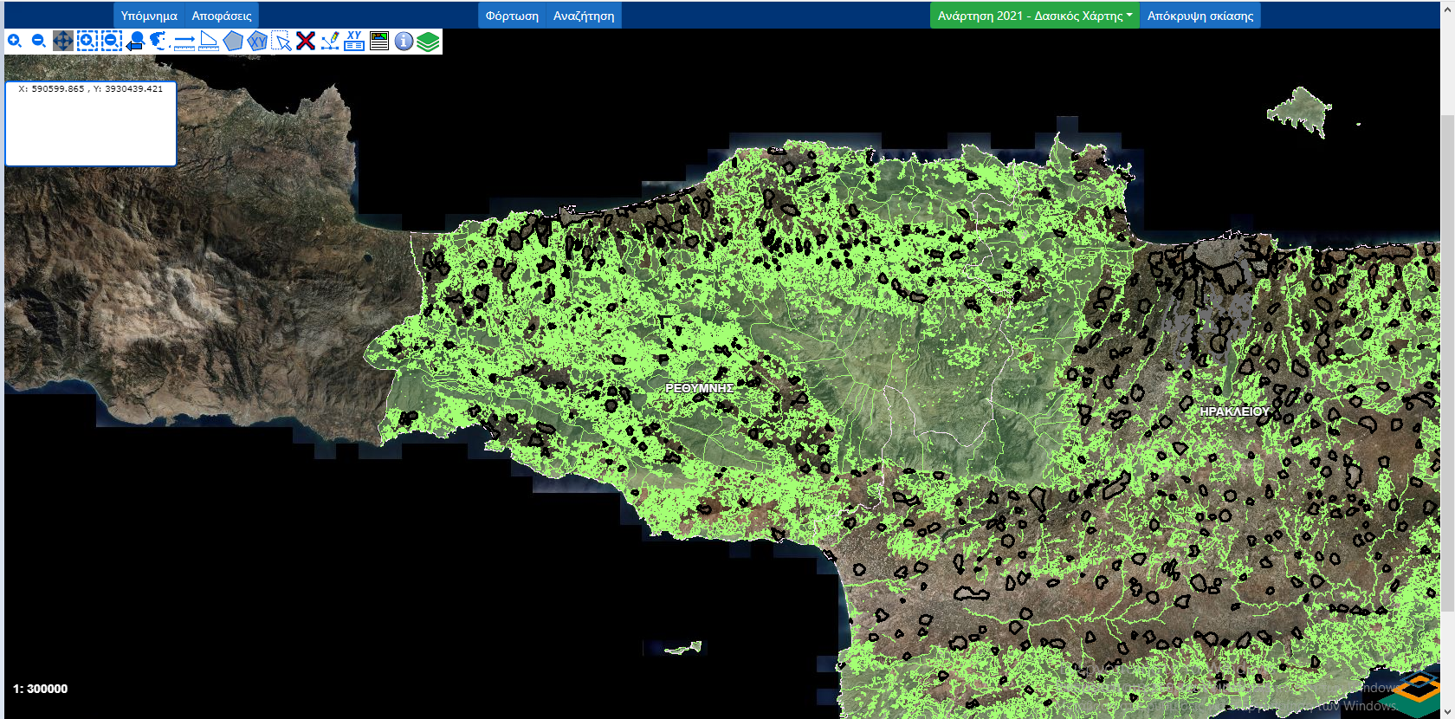
Task: Go back to previous map view
Action: tap(135, 41)
